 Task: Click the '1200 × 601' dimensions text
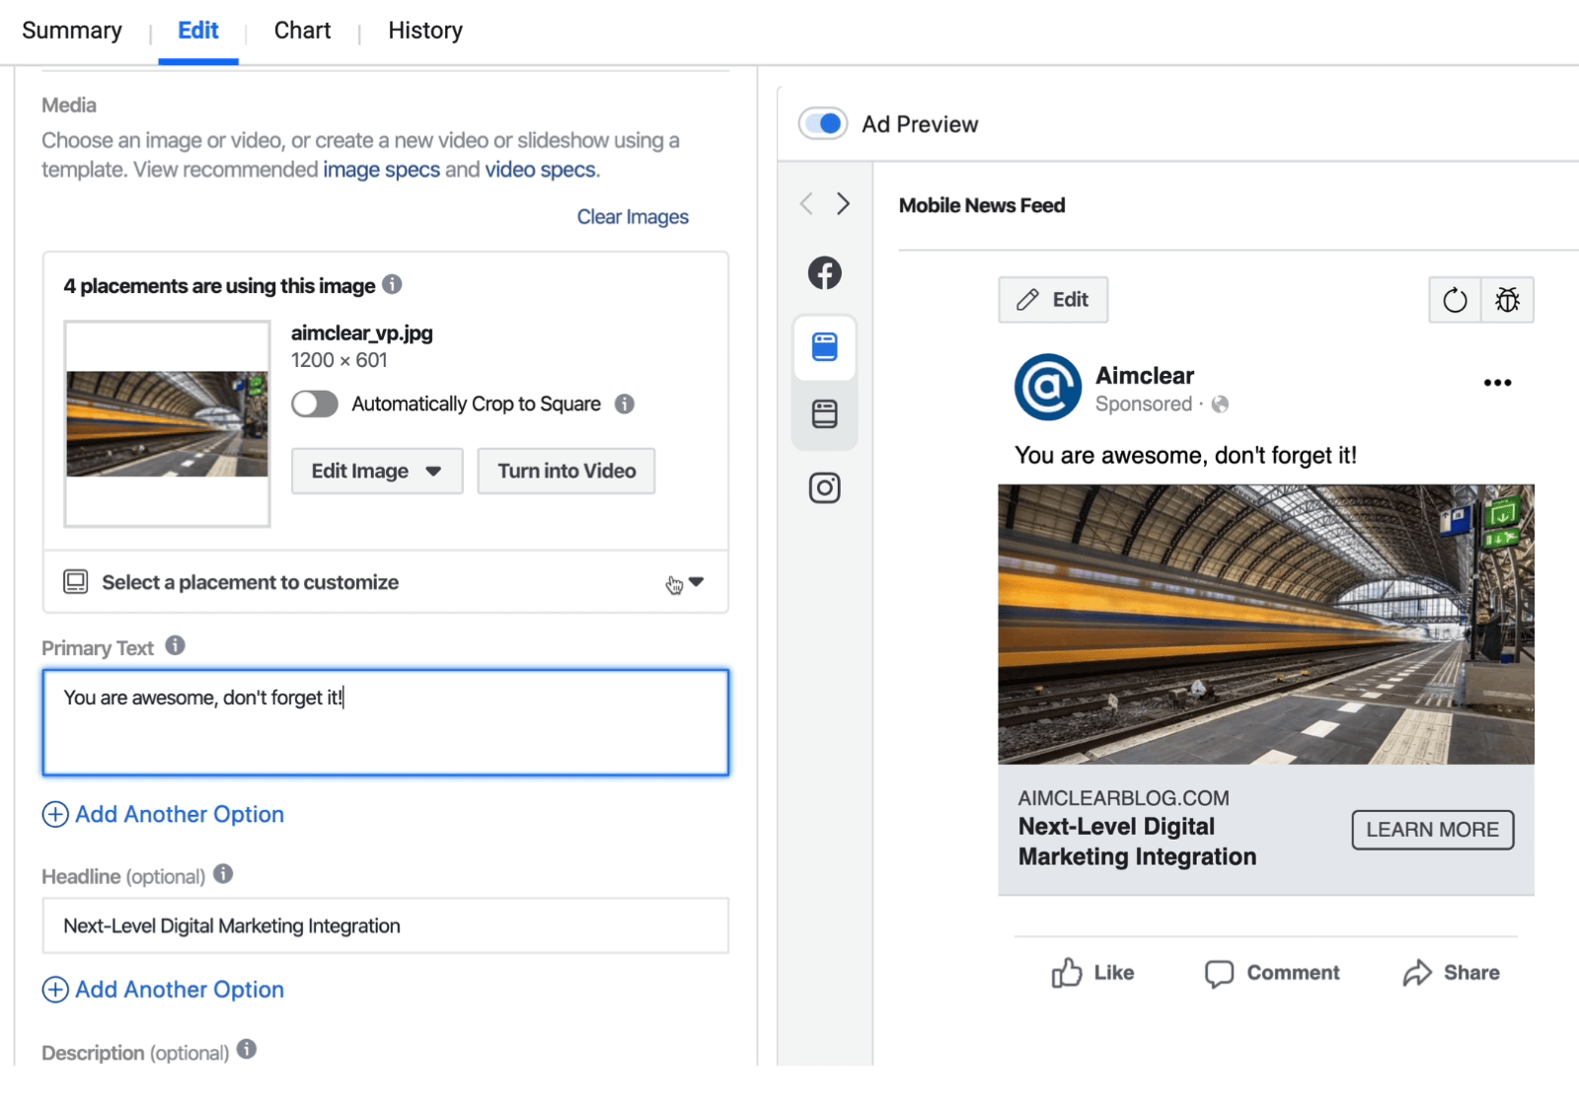(x=339, y=360)
